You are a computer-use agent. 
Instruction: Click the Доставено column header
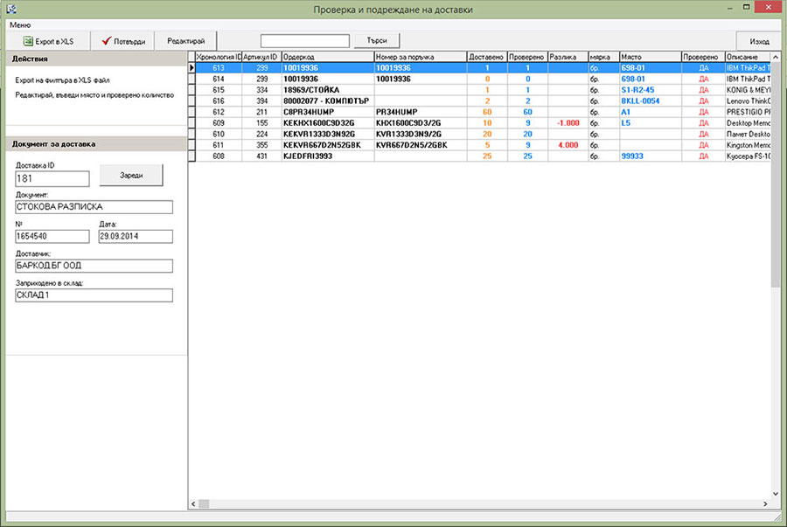pos(487,57)
